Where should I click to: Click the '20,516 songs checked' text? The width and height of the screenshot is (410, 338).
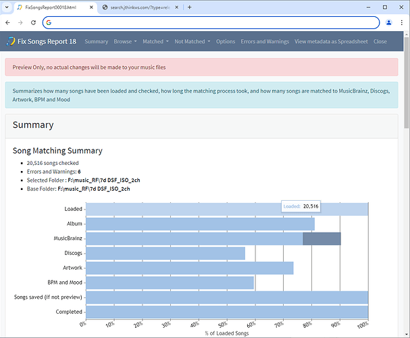coord(53,163)
